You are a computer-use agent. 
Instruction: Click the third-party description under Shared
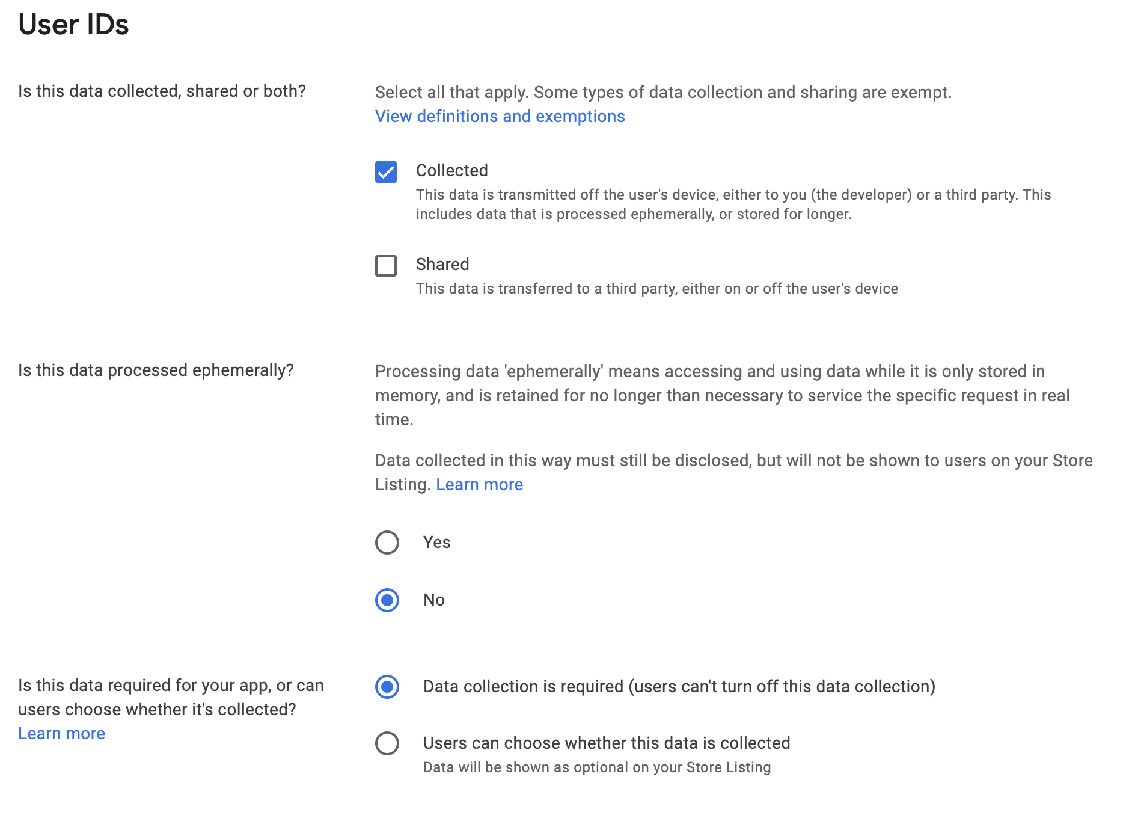[x=656, y=289]
